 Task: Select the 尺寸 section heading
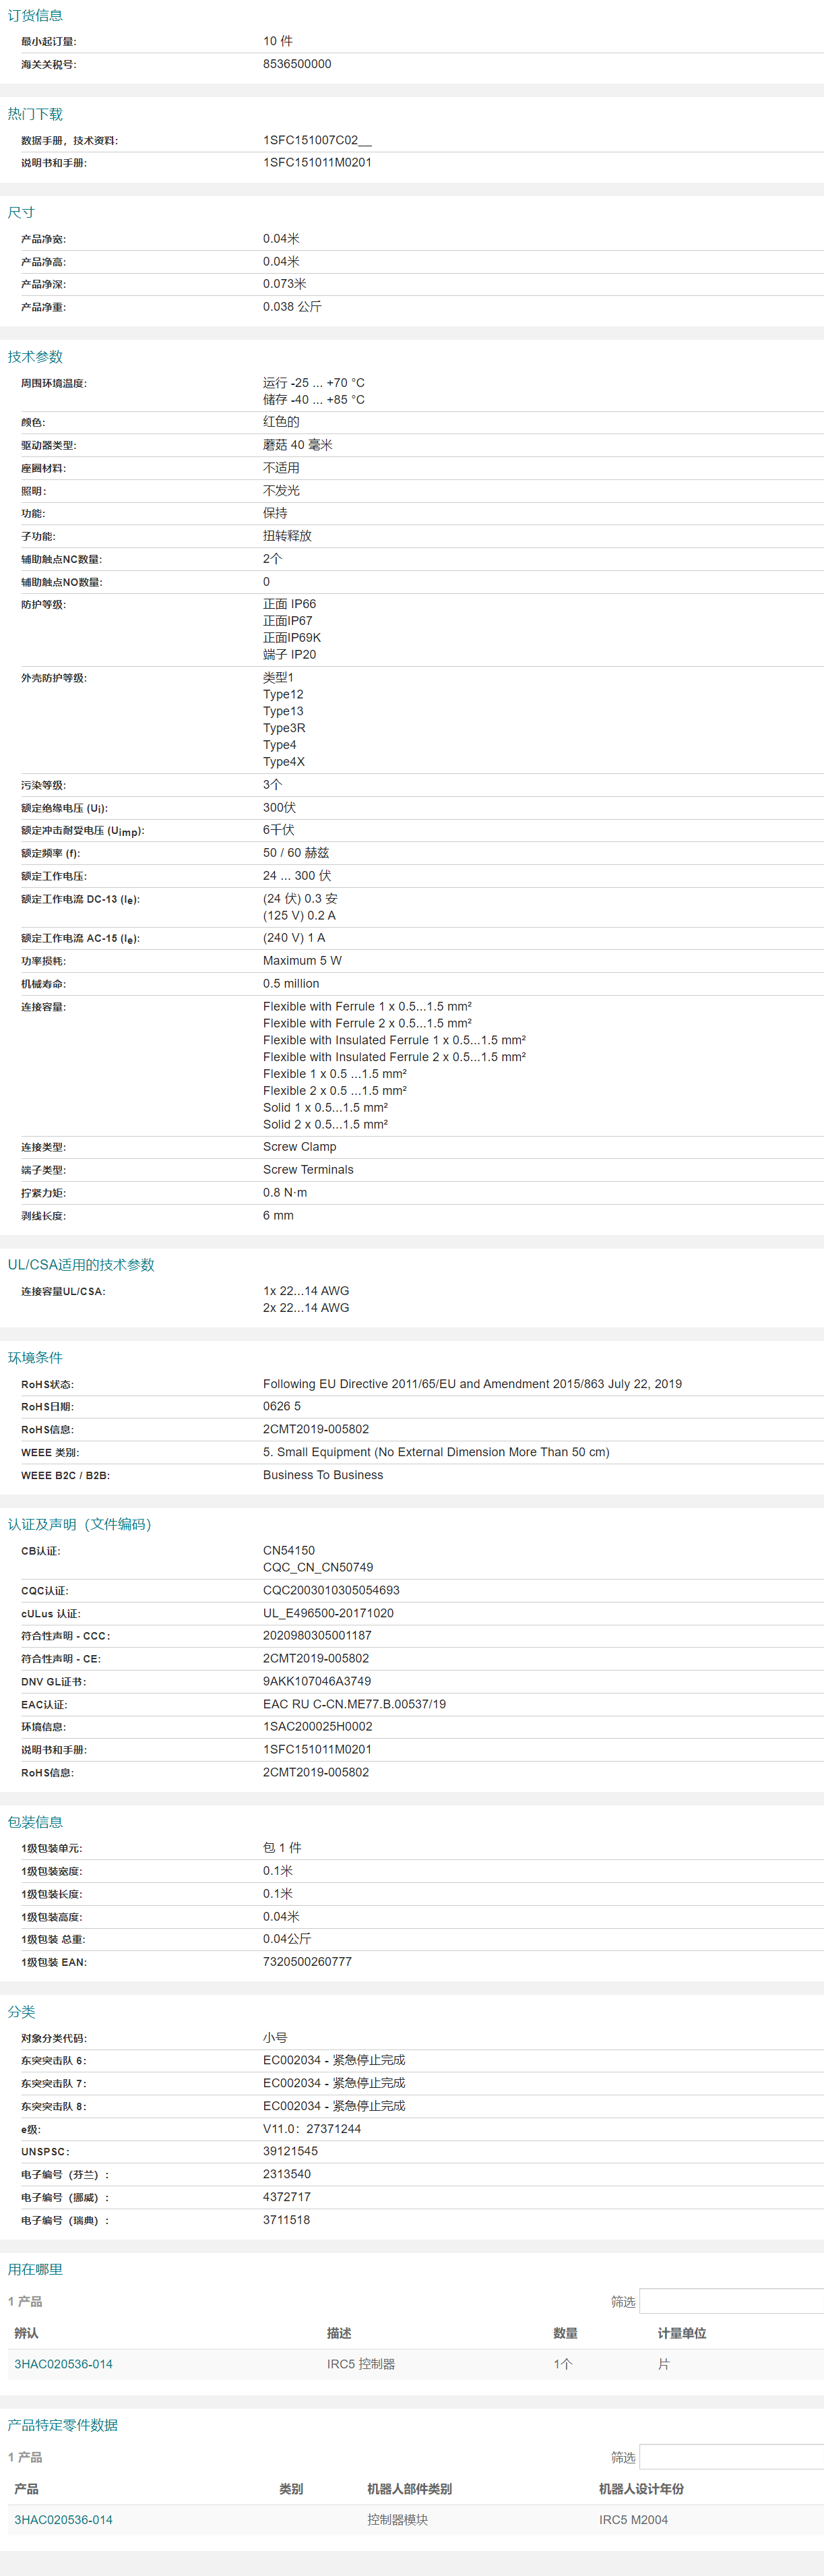(x=21, y=212)
